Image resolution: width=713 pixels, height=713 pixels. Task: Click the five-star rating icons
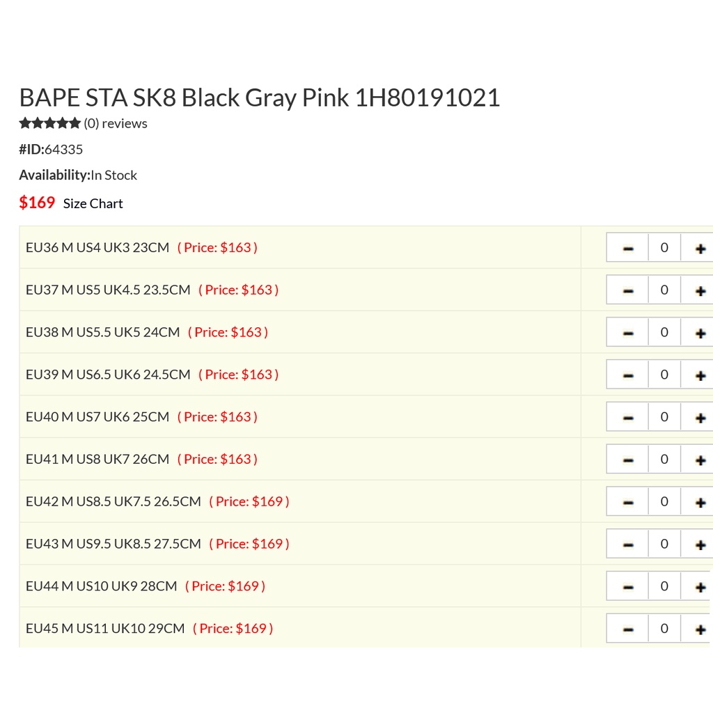pos(50,123)
